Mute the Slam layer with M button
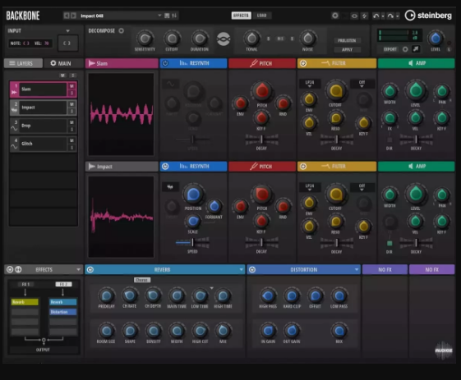Viewport: 461px width, 380px height. coord(71,86)
